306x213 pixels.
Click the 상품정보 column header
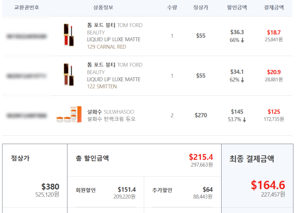point(103,7)
